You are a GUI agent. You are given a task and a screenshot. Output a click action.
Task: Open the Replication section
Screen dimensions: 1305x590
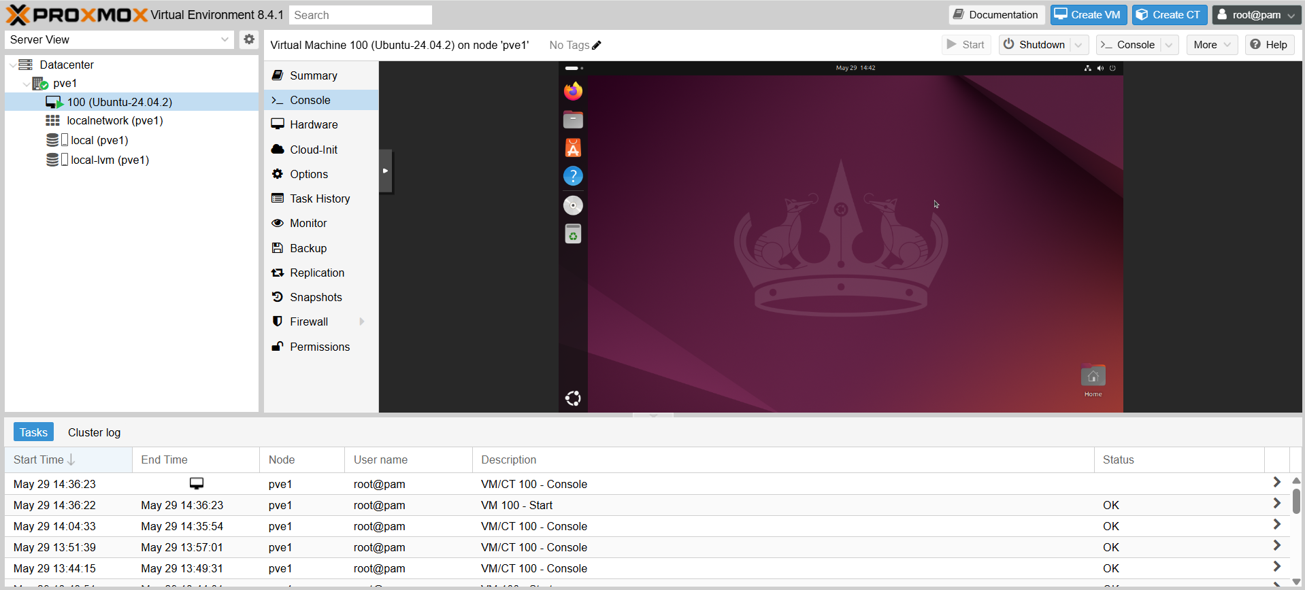tap(321, 273)
